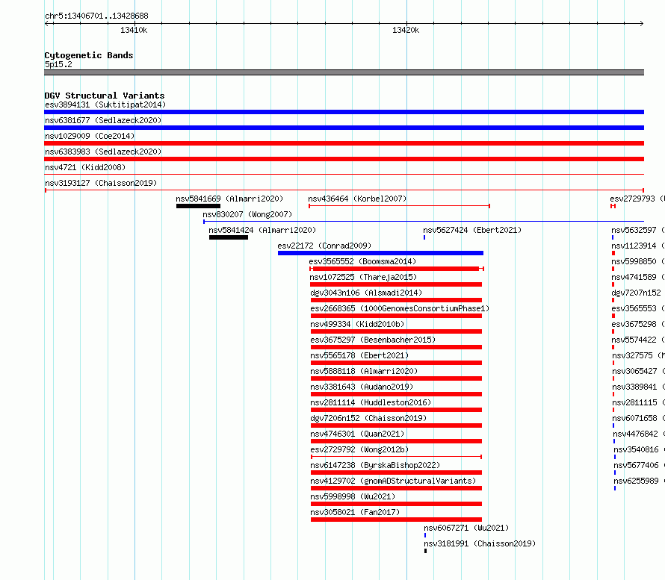The width and height of the screenshot is (665, 580).
Task: Click the esv3894131 (Suktitipat2014) variant label
Action: coord(105,105)
